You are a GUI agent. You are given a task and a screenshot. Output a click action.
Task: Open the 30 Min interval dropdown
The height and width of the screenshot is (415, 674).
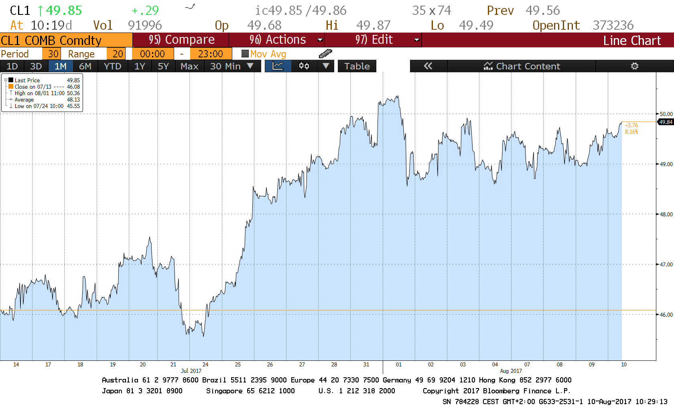click(x=232, y=66)
